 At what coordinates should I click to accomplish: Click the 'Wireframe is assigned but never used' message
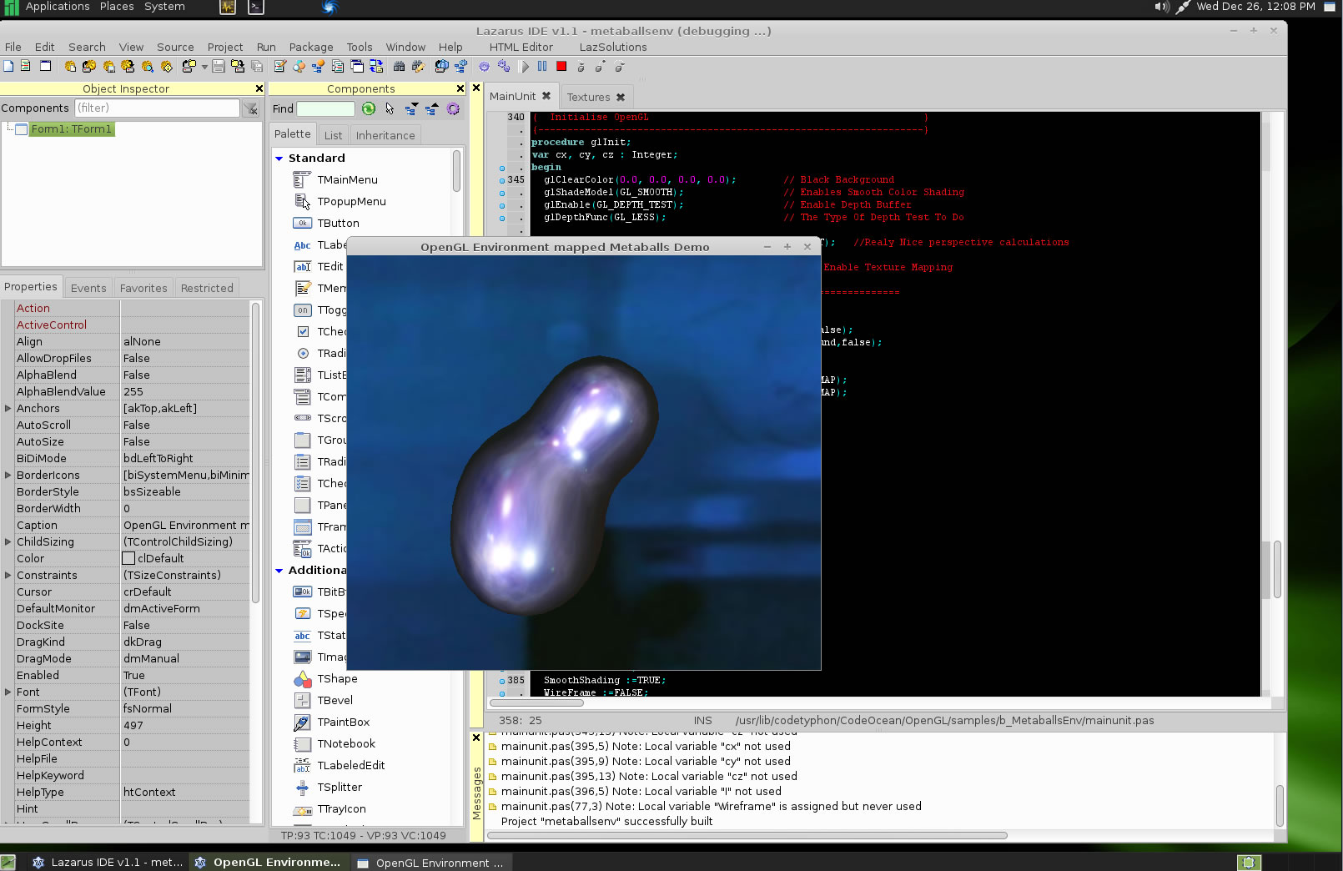pyautogui.click(x=711, y=806)
